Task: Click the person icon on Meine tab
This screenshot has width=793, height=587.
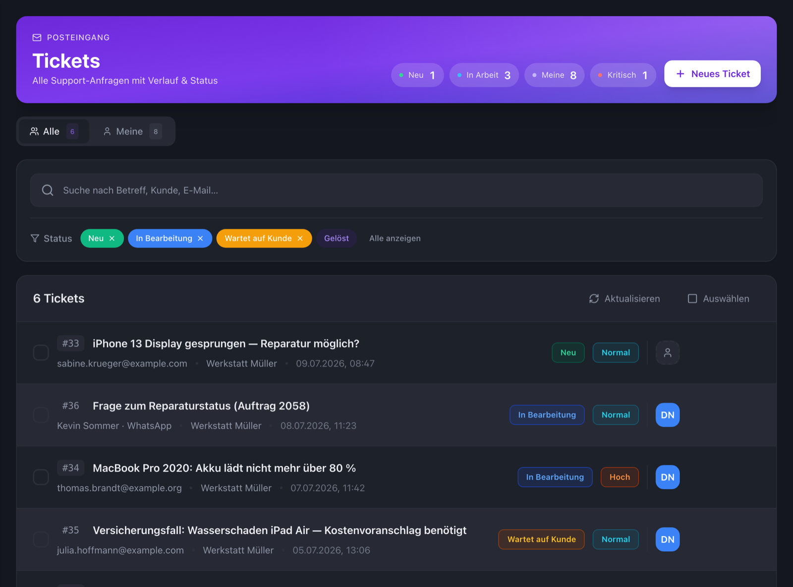Action: pyautogui.click(x=107, y=131)
